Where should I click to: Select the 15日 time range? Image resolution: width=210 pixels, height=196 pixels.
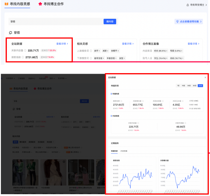click(x=183, y=86)
